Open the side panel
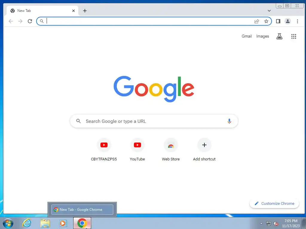 coord(278,21)
